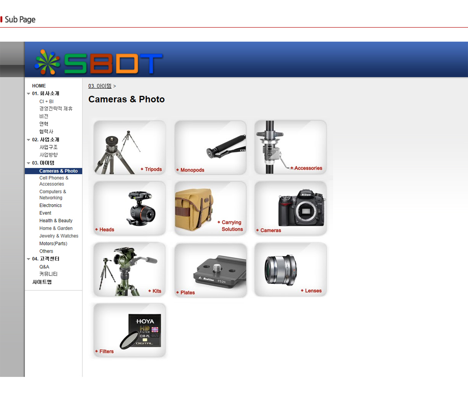This screenshot has height=419, width=468.
Task: Select Cameras & Photo in the sidebar
Action: (x=58, y=171)
